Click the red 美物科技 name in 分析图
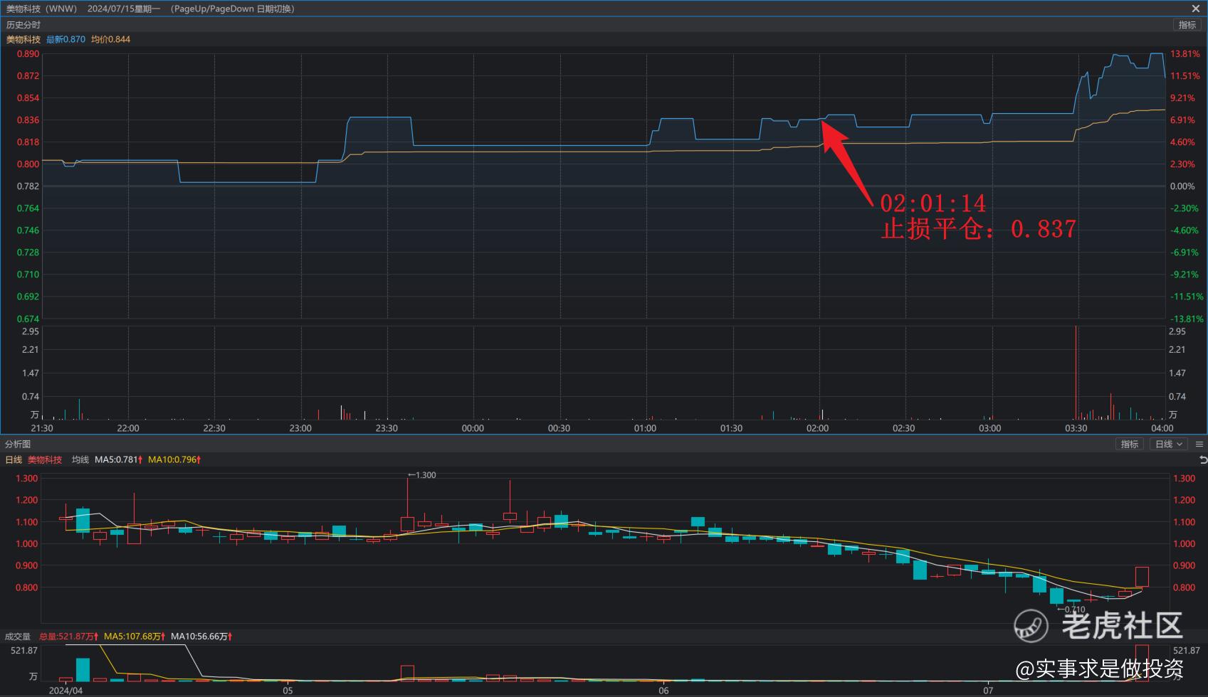This screenshot has height=697, width=1208. click(x=45, y=459)
